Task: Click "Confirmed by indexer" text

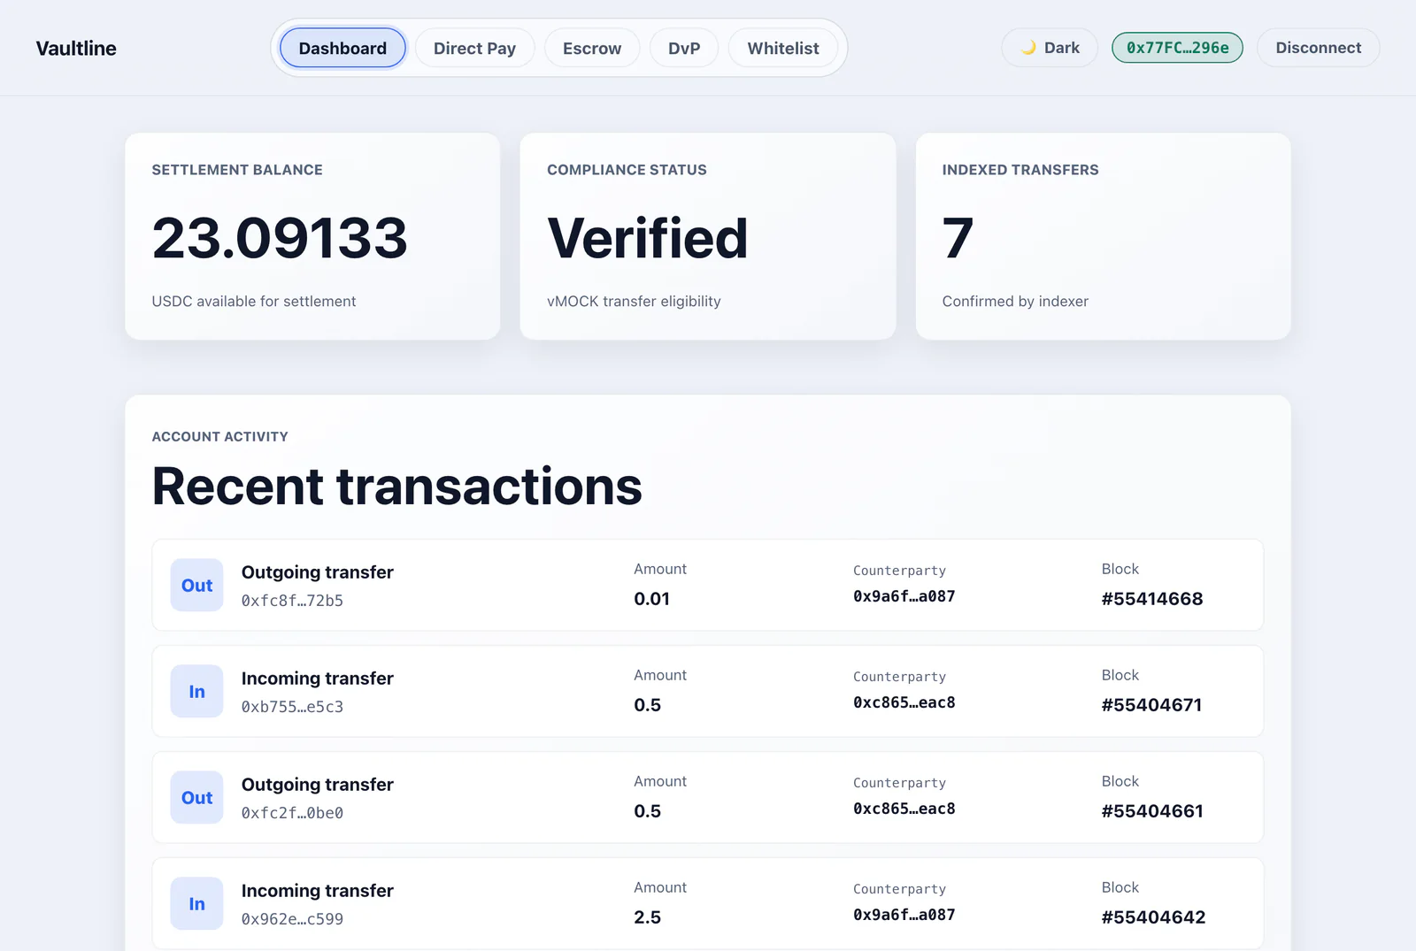Action: [1015, 302]
